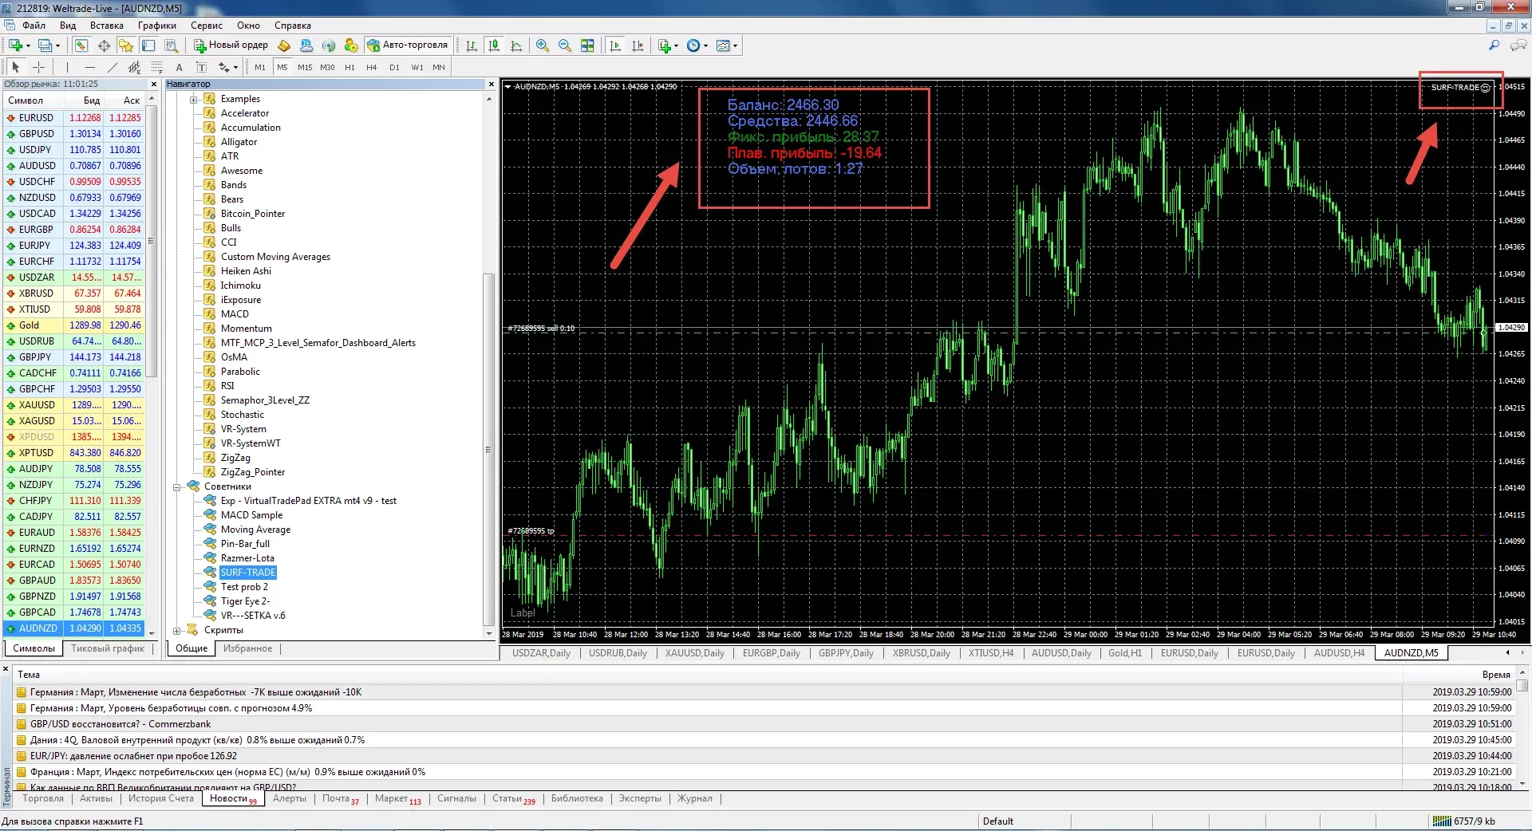
Task: Close the Обзор рынка panel
Action: [x=154, y=84]
